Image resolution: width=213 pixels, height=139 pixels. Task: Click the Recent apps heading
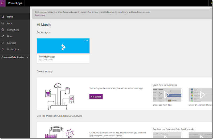pos(44,32)
